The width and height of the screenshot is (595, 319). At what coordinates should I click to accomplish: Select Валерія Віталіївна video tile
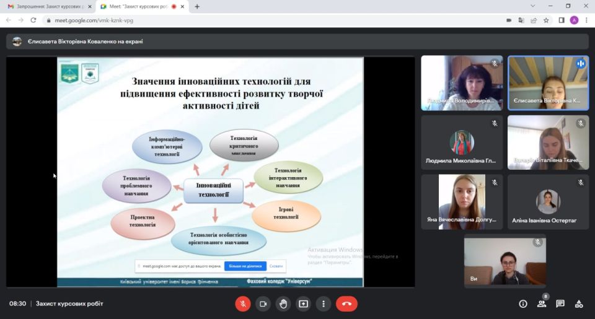tap(549, 142)
